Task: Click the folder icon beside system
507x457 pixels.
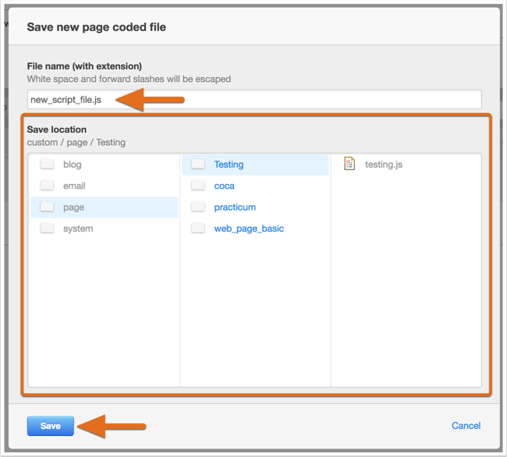Action: pos(48,228)
